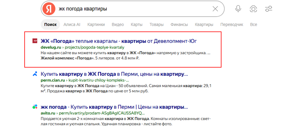Click snippet 'Продается уютная 2-х комнатная квартира'
The image size is (295, 127).
pyautogui.click(x=81, y=119)
